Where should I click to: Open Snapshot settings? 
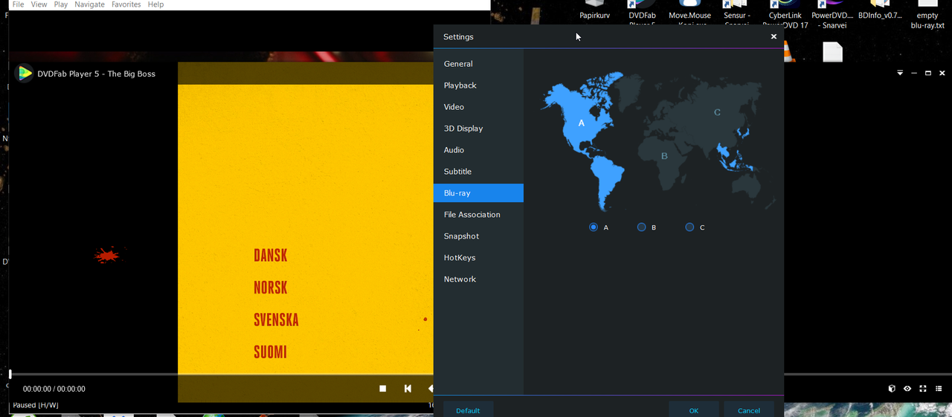coord(478,236)
